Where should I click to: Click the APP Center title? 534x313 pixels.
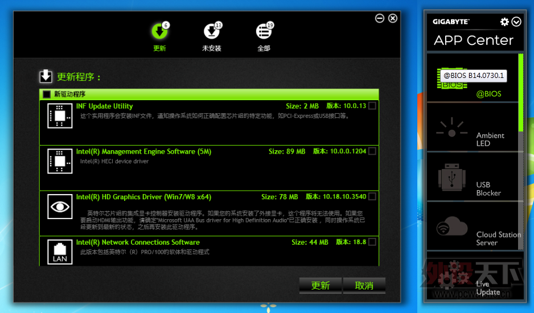coord(474,40)
